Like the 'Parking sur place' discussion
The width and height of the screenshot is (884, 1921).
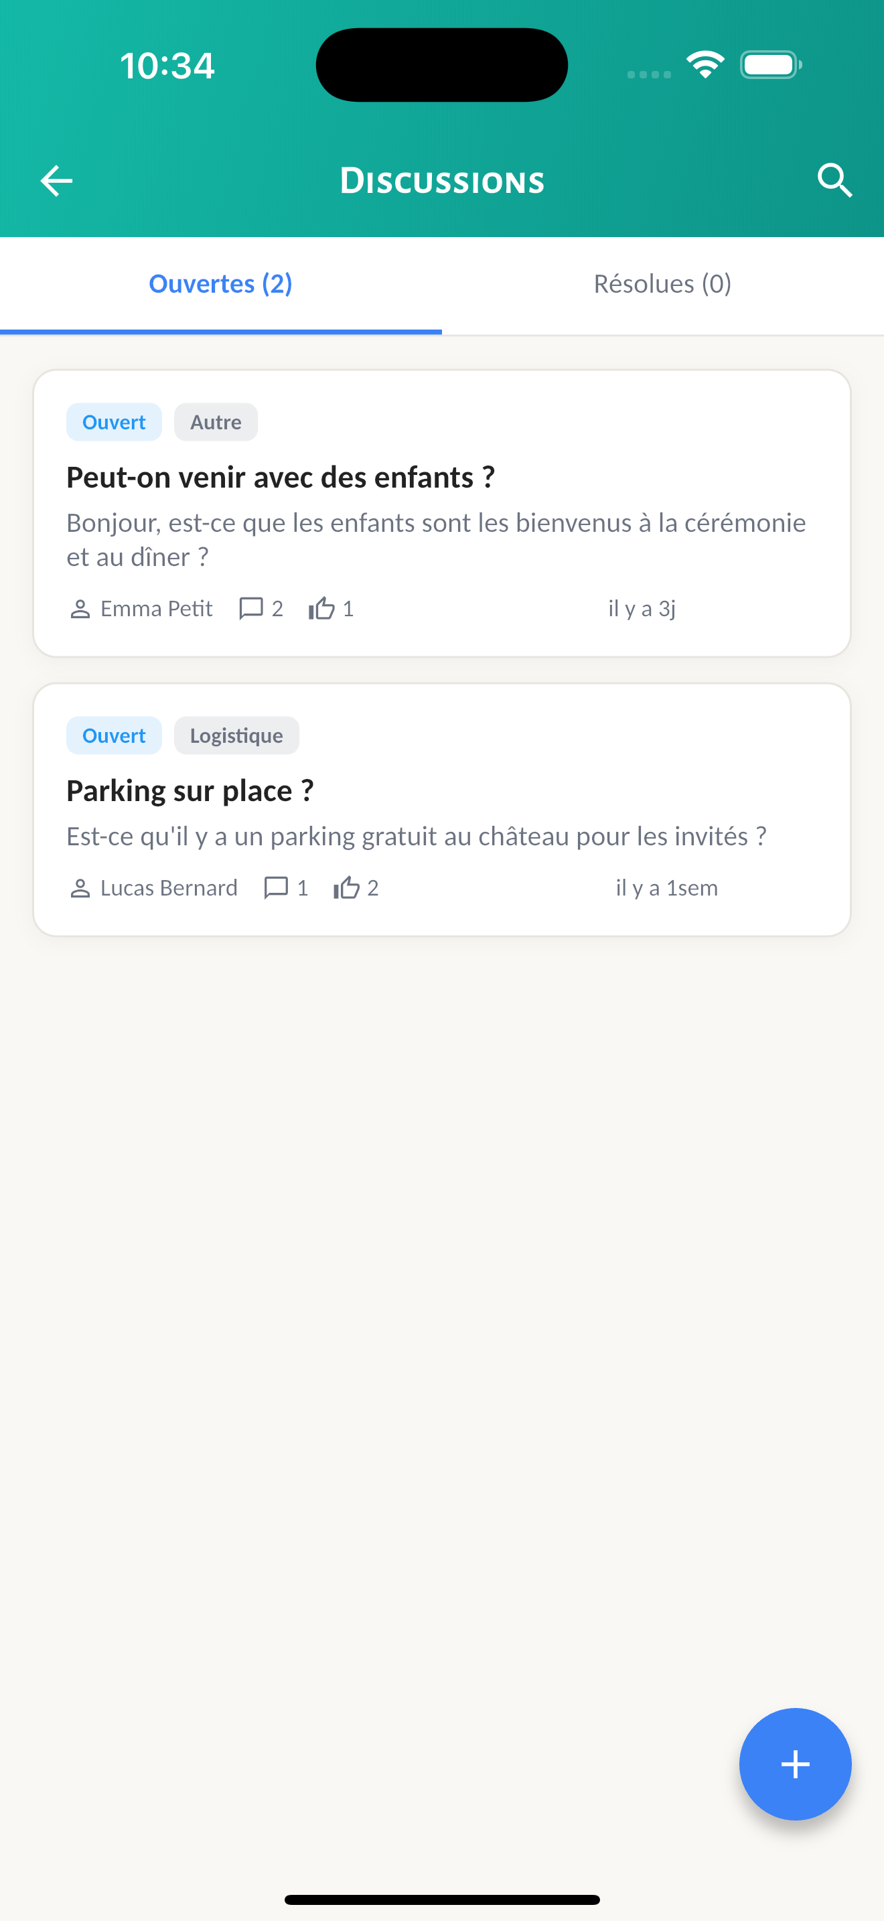pos(347,887)
